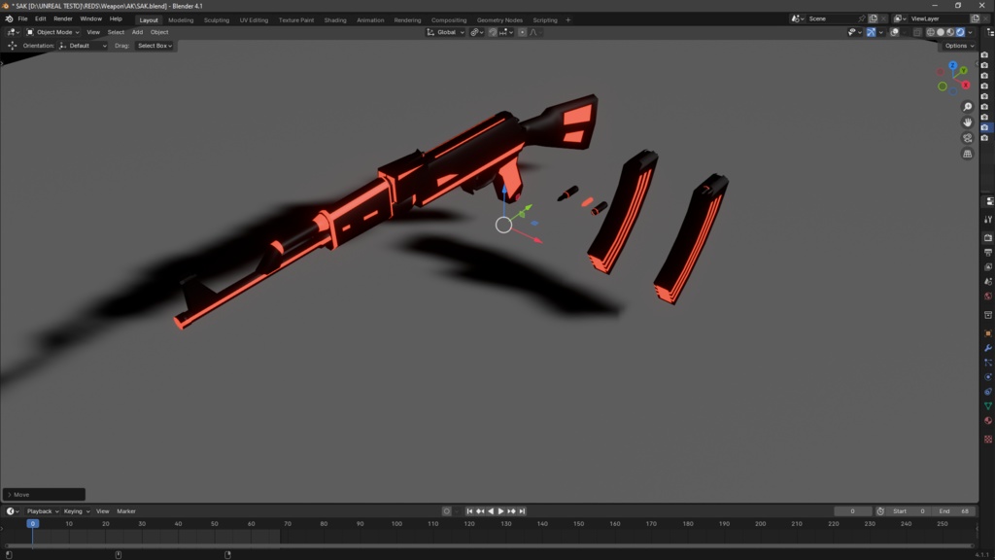Open the Collection properties tab
Screen dimensions: 995x560
click(988, 315)
